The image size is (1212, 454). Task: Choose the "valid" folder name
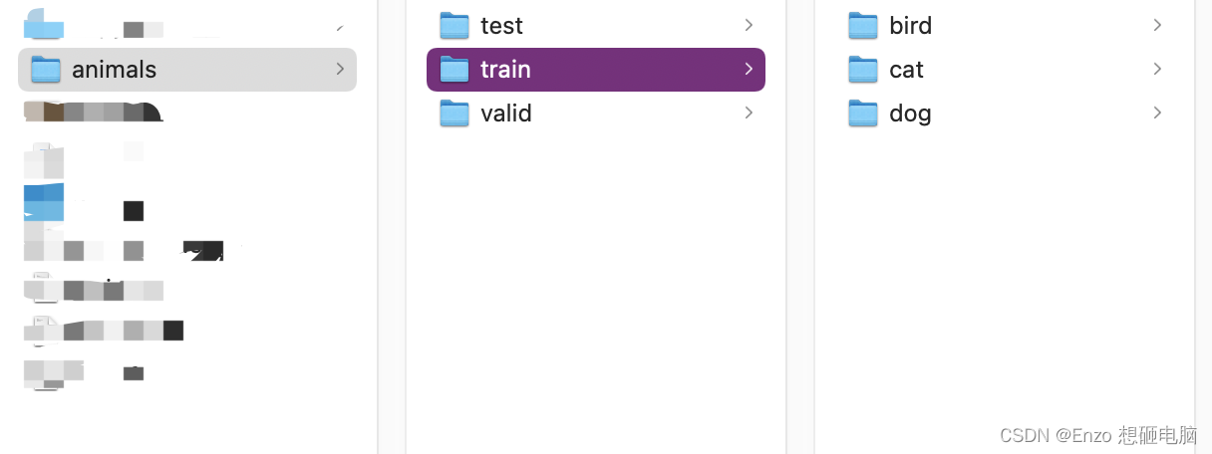click(x=506, y=113)
